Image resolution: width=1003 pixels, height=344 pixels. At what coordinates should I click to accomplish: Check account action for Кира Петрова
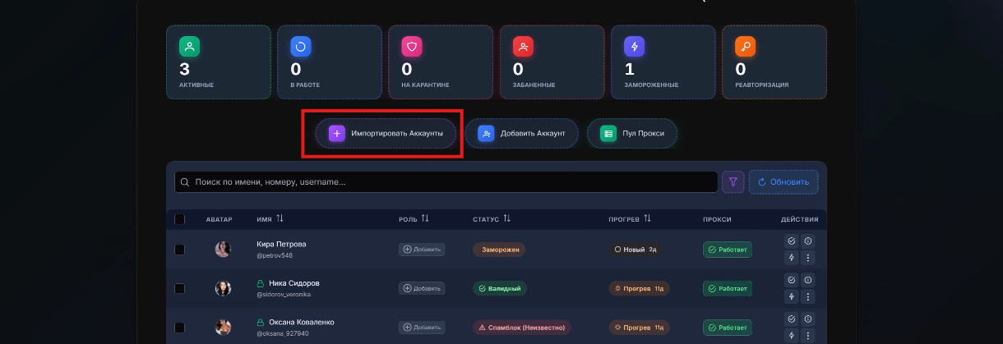791,241
